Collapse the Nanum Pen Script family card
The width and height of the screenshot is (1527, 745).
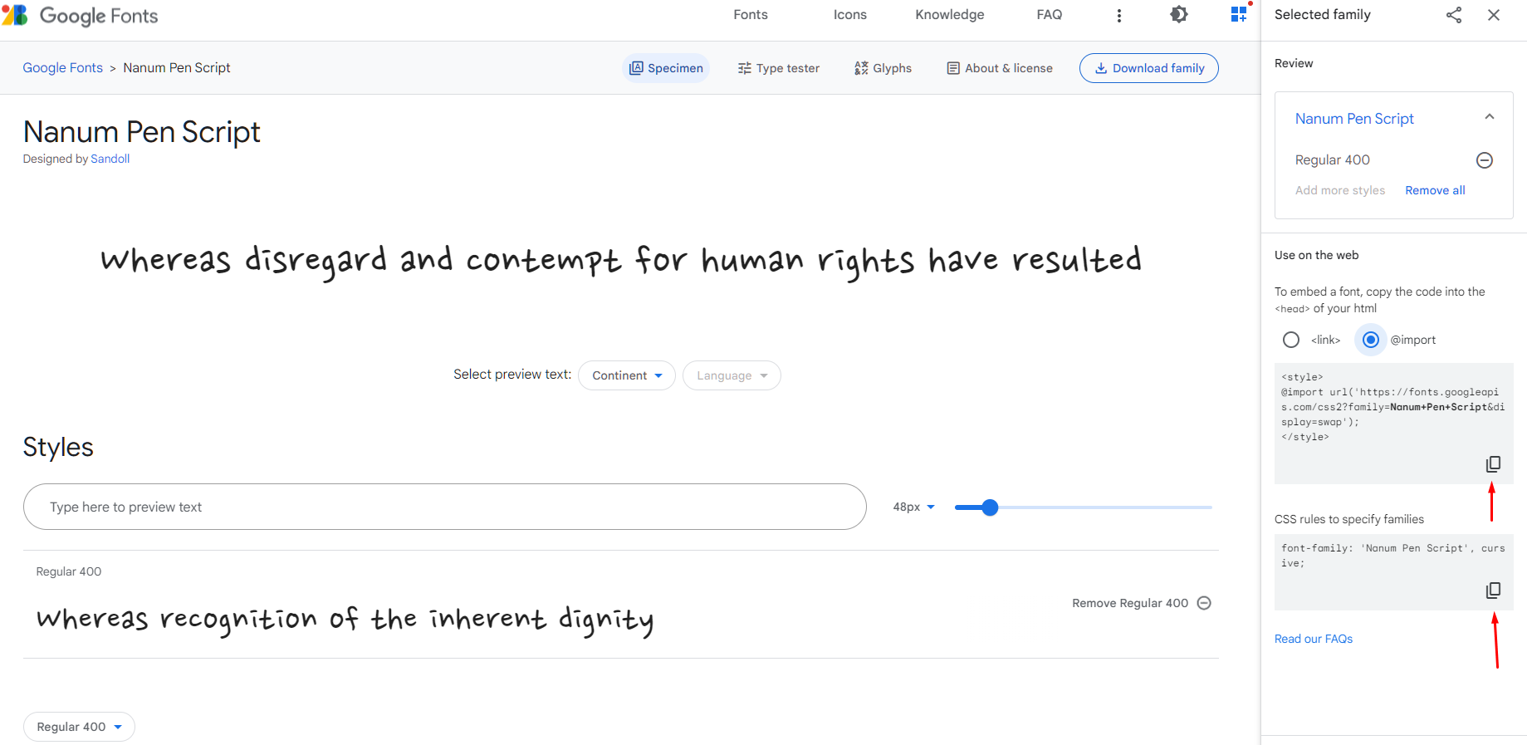(x=1490, y=117)
